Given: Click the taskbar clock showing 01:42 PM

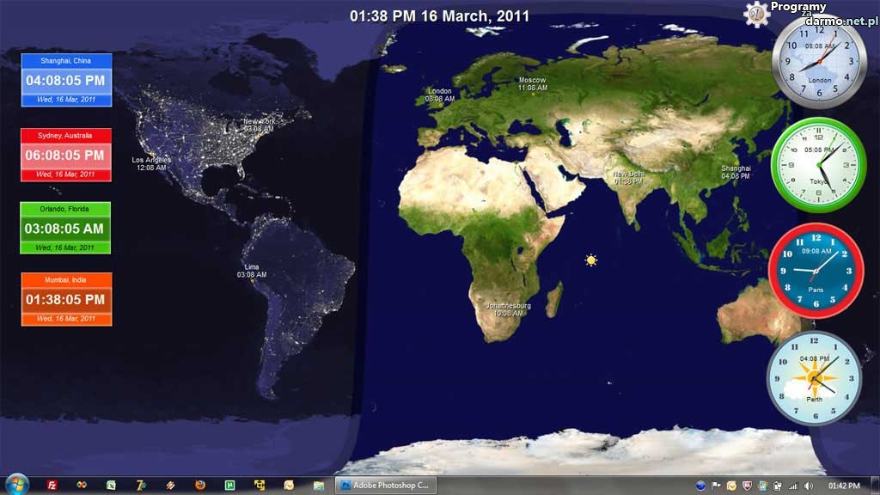Looking at the screenshot, I should point(844,486).
